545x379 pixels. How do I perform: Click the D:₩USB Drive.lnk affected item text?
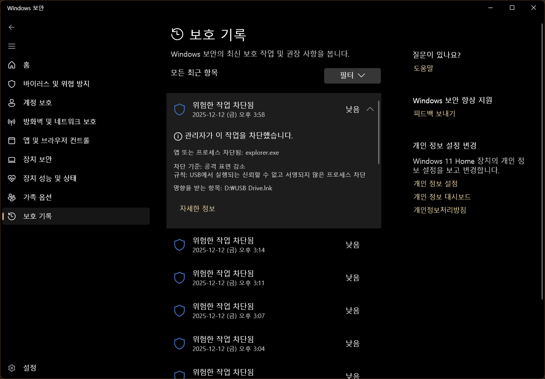point(248,188)
